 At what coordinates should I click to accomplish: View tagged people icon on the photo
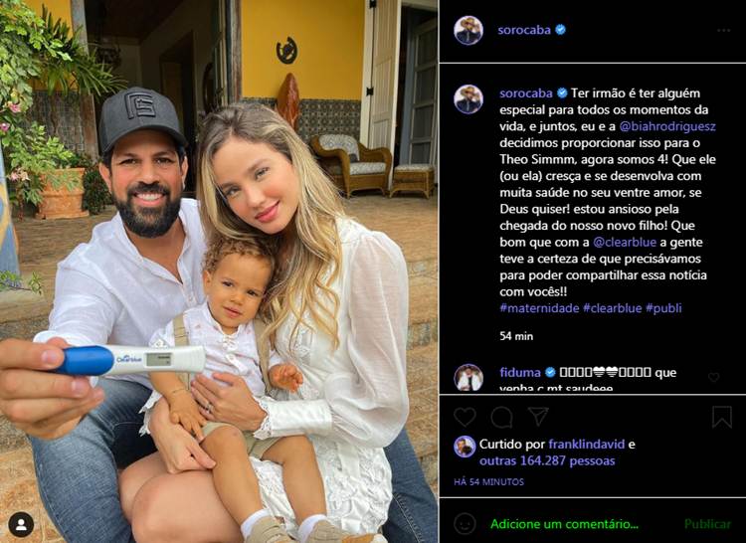[21, 525]
